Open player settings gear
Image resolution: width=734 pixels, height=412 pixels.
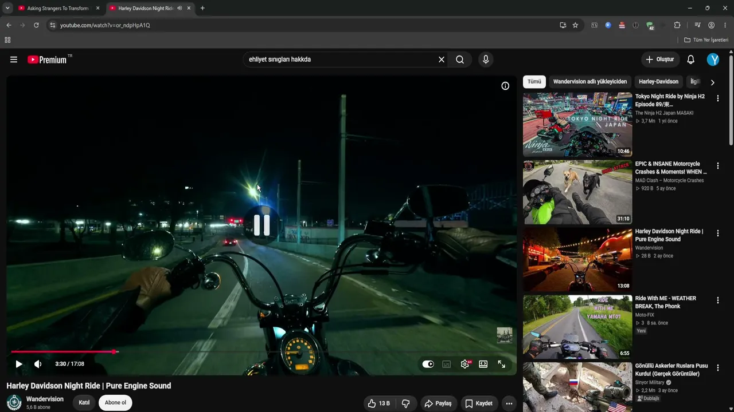[x=465, y=364]
